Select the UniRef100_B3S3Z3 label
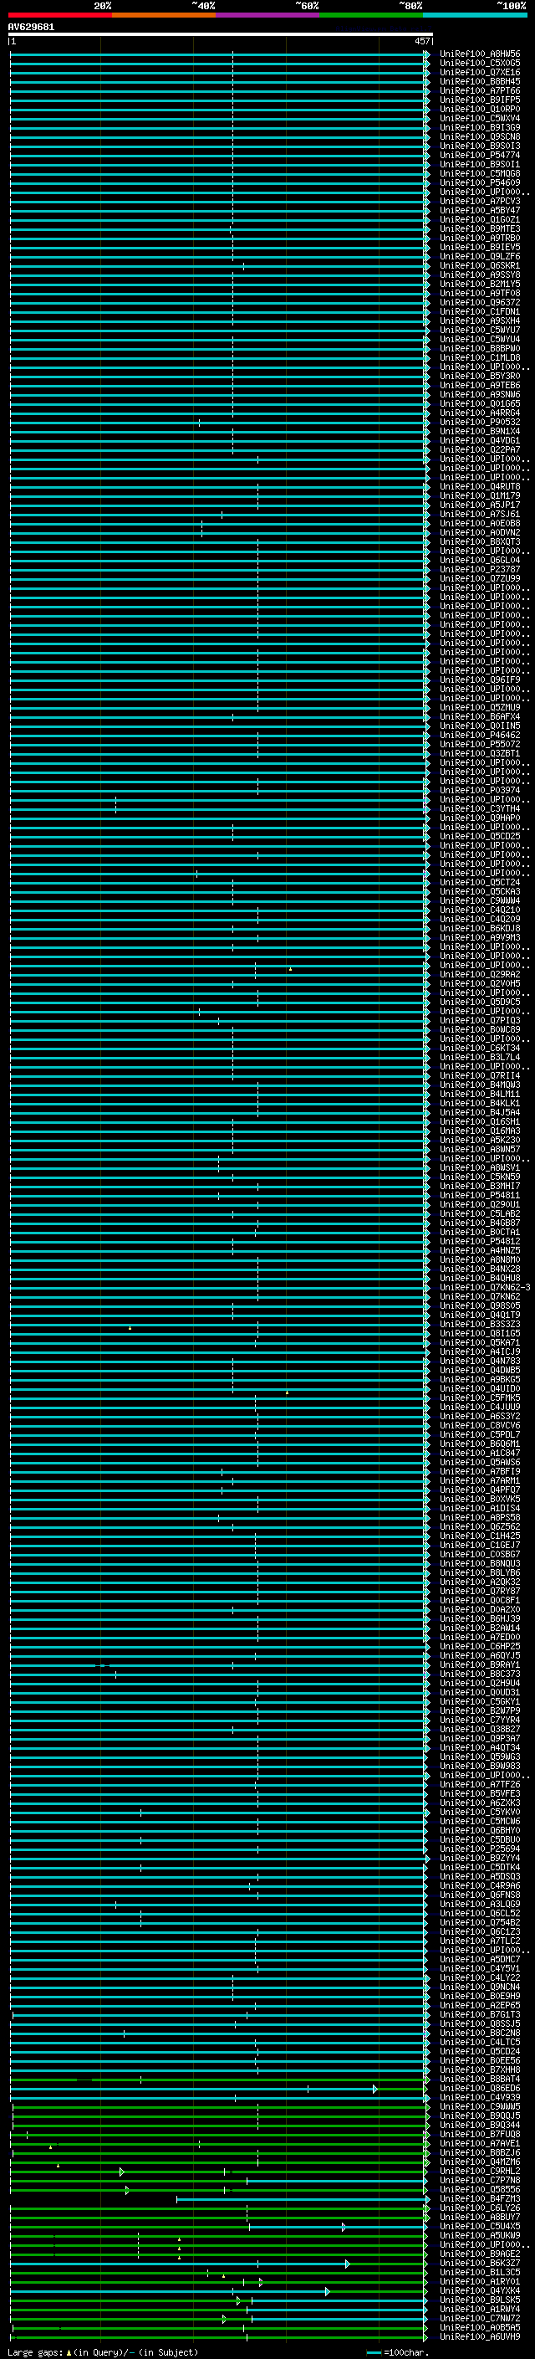535x2359 pixels. click(x=480, y=1323)
